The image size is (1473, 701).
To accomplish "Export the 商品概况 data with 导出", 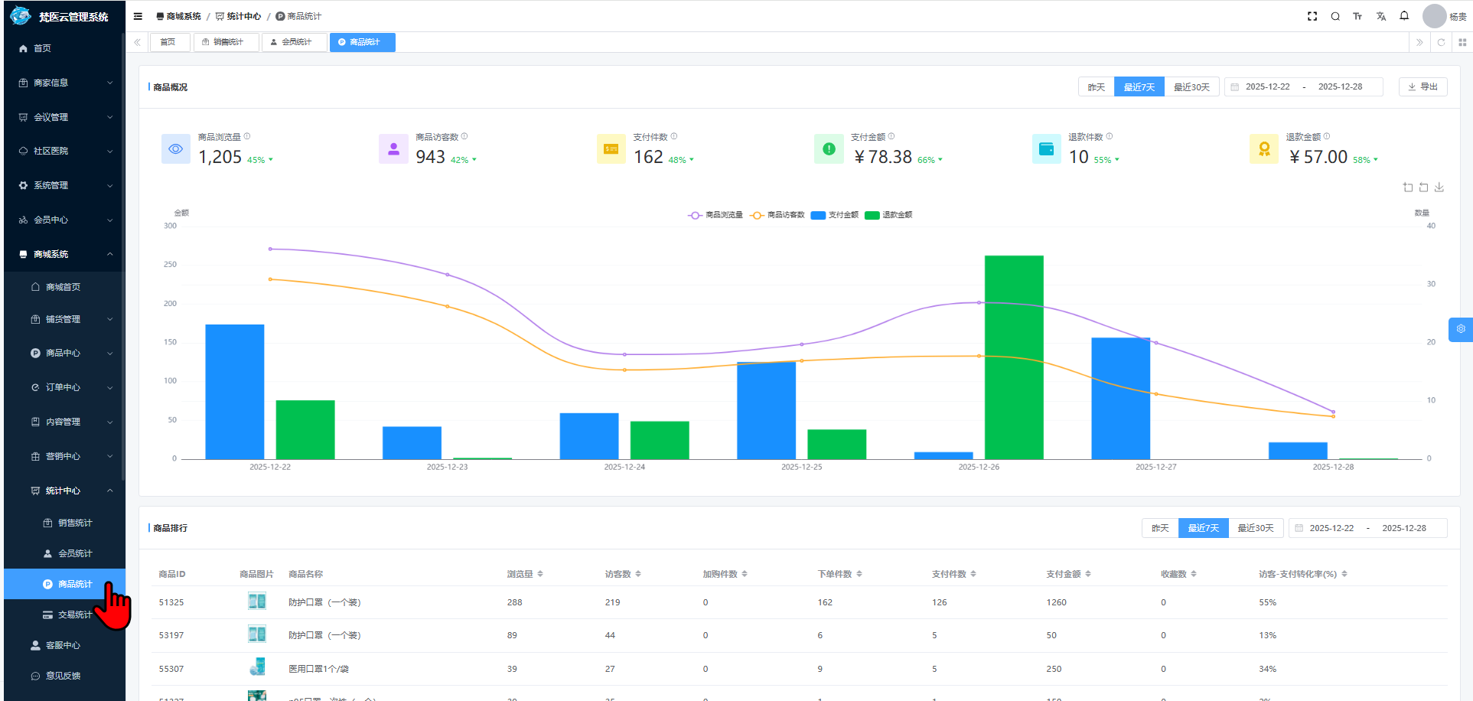I will click(x=1422, y=87).
